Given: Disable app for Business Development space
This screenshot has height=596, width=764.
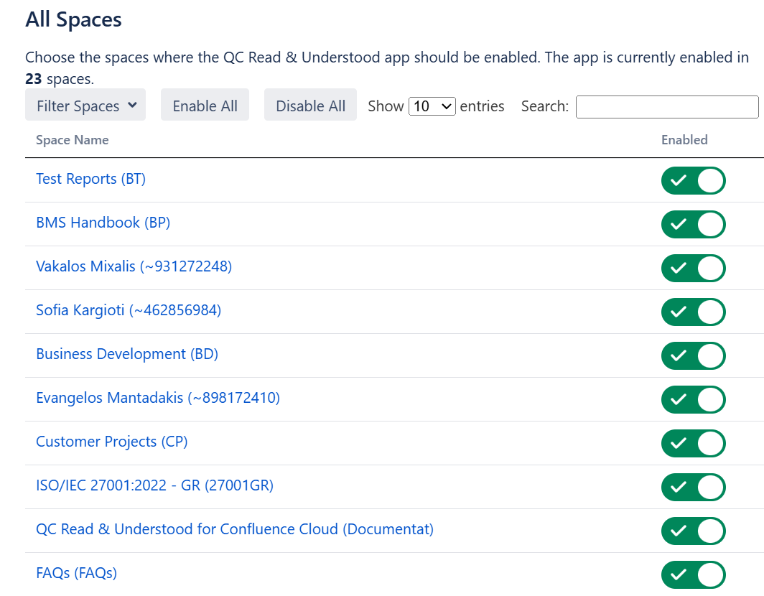Looking at the screenshot, I should click(693, 355).
